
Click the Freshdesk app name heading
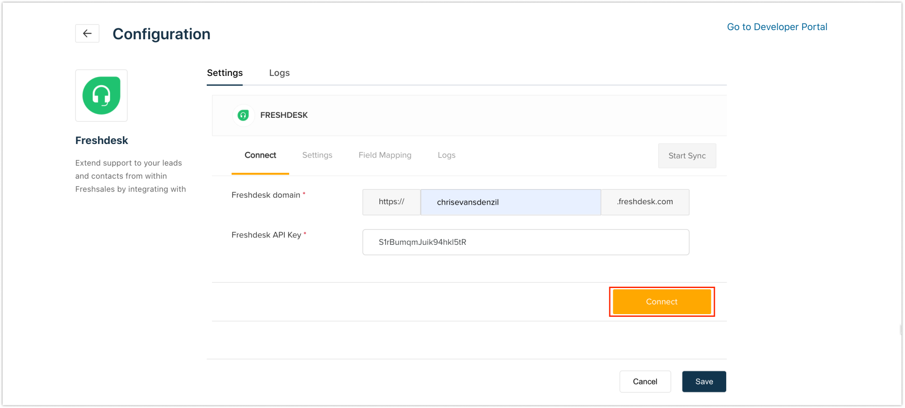coord(102,141)
